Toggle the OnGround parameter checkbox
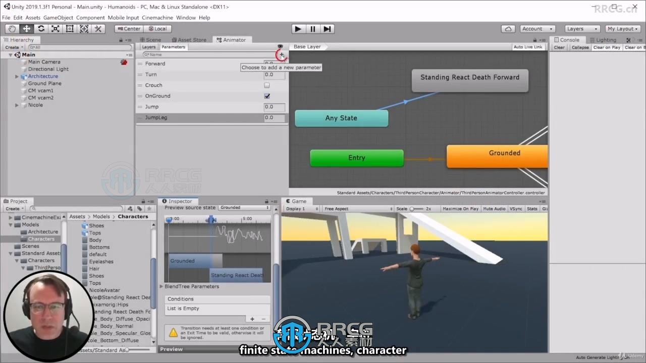The image size is (646, 363). click(267, 96)
